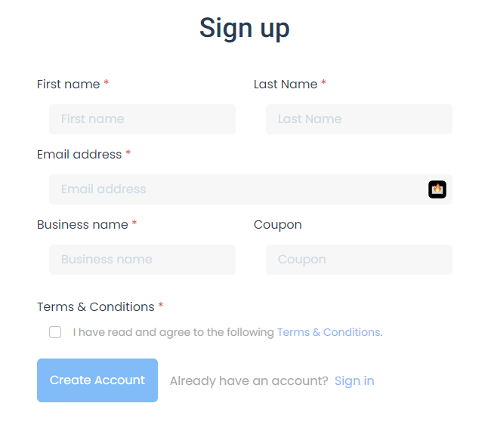Open the Terms & Conditions link
Viewport: 491px width, 437px height.
tap(329, 332)
